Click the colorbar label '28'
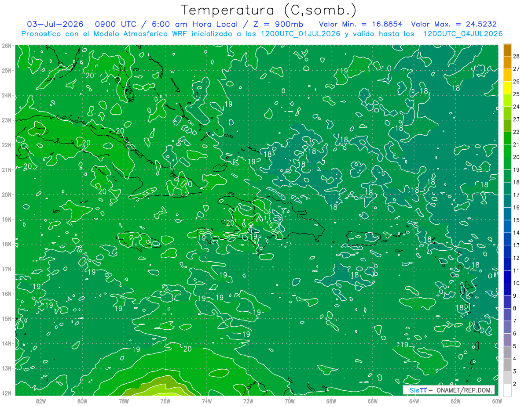Screen dimensions: 528x407 (517, 56)
